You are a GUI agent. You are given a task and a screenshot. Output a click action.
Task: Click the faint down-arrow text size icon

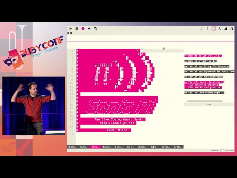point(201,29)
